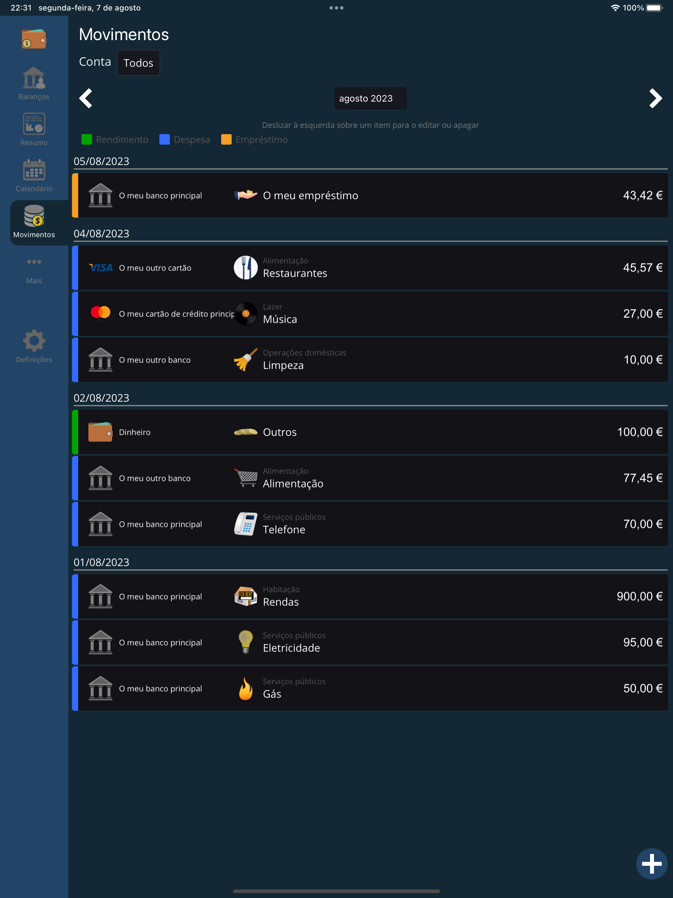
Task: Click the Eletricidade light bulb icon
Action: 245,642
